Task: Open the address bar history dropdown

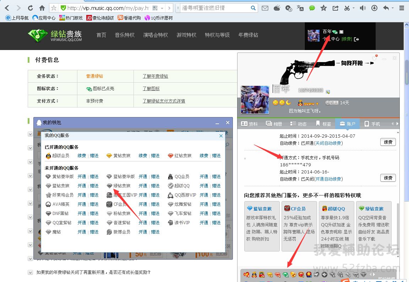Action: 162,9
